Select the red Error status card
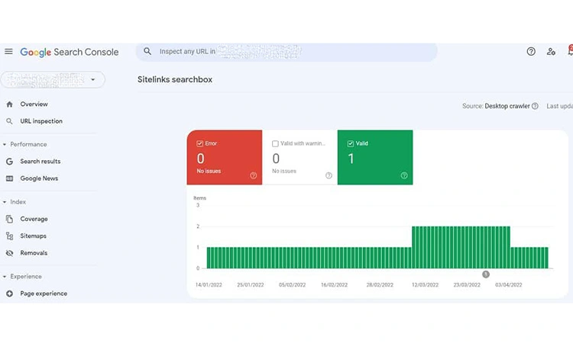Screen dimensions: 573x343 225,158
